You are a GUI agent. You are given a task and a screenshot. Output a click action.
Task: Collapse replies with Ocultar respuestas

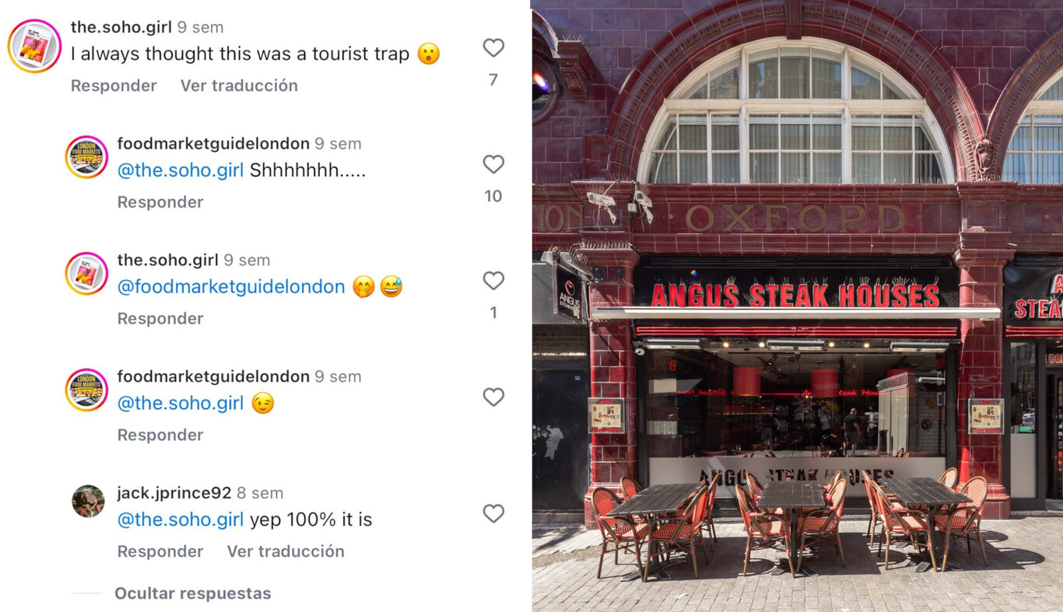pyautogui.click(x=192, y=593)
